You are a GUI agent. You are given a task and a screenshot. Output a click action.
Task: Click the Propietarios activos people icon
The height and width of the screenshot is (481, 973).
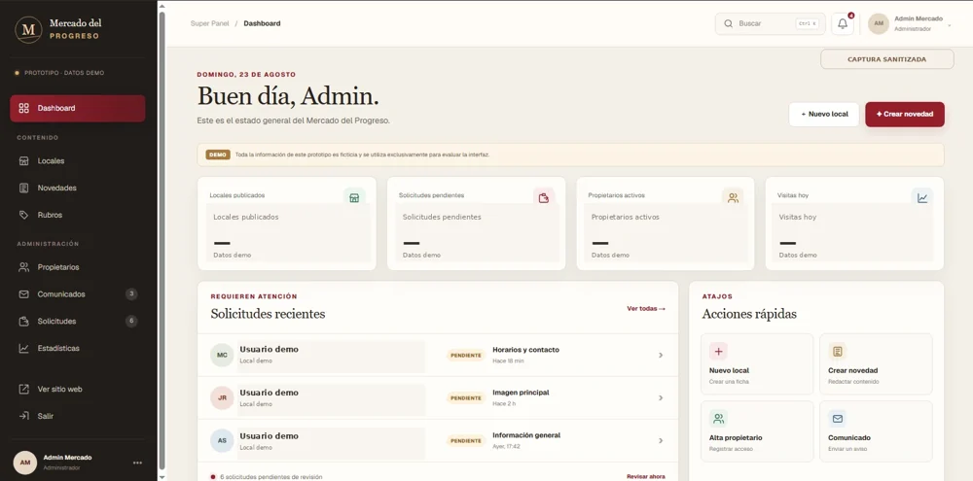pos(733,197)
